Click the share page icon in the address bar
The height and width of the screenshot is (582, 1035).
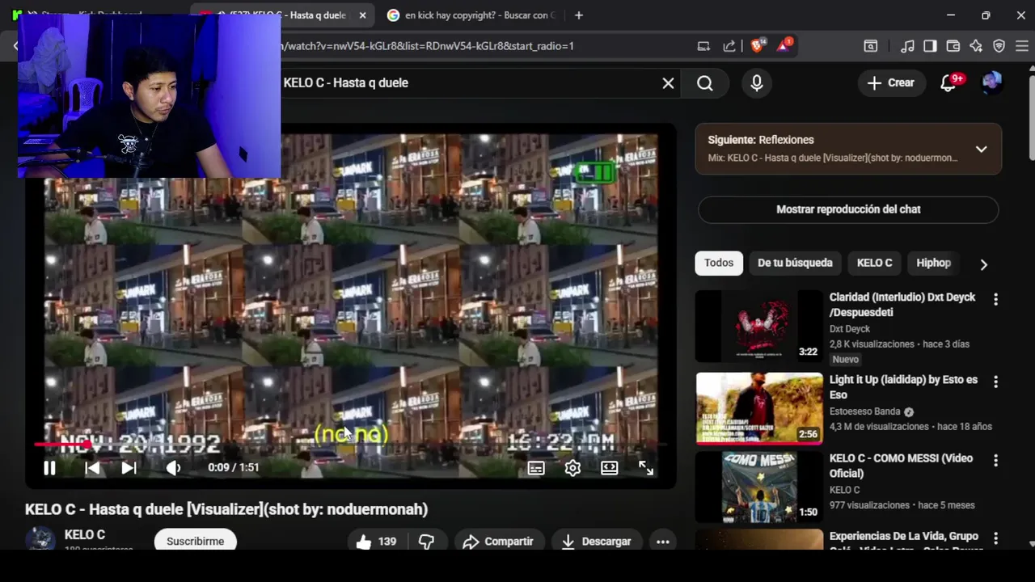tap(729, 46)
